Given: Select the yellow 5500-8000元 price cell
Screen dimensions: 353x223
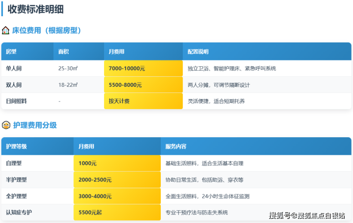Looking at the screenshot, I should pyautogui.click(x=143, y=85).
